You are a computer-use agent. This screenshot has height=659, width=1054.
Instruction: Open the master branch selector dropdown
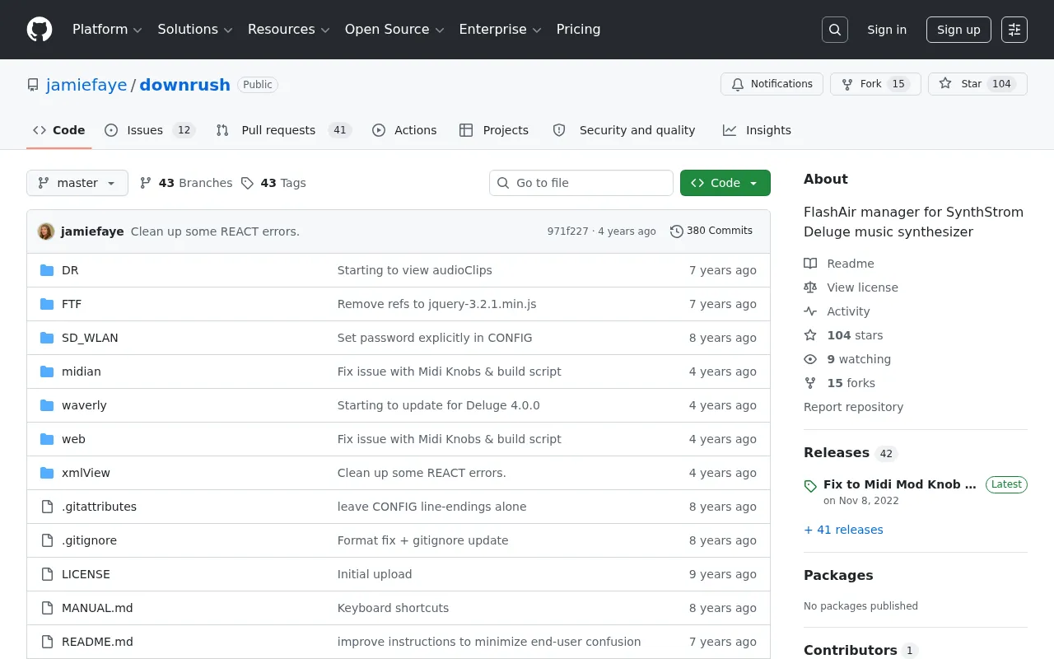tap(77, 183)
